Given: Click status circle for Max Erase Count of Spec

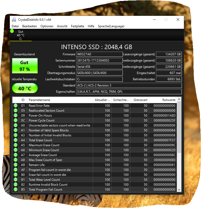Looking at the screenshot, I should click(x=16, y=160).
